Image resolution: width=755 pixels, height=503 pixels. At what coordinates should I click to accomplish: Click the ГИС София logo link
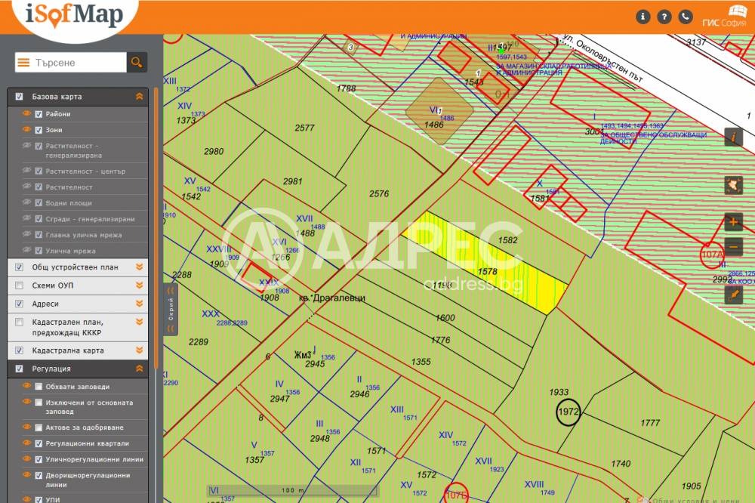click(725, 17)
